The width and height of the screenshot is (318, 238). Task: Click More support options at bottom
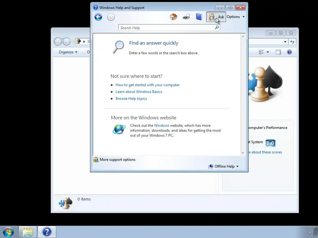point(115,160)
